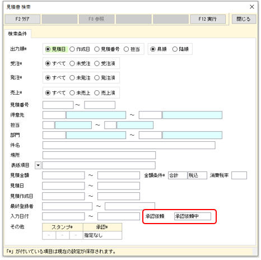261x260 pixels.
Task: Click the 得意先 end code field
Action: [x=150, y=115]
